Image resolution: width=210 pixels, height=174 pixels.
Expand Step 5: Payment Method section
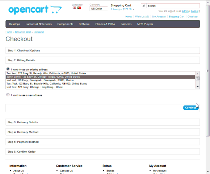pyautogui.click(x=102, y=142)
